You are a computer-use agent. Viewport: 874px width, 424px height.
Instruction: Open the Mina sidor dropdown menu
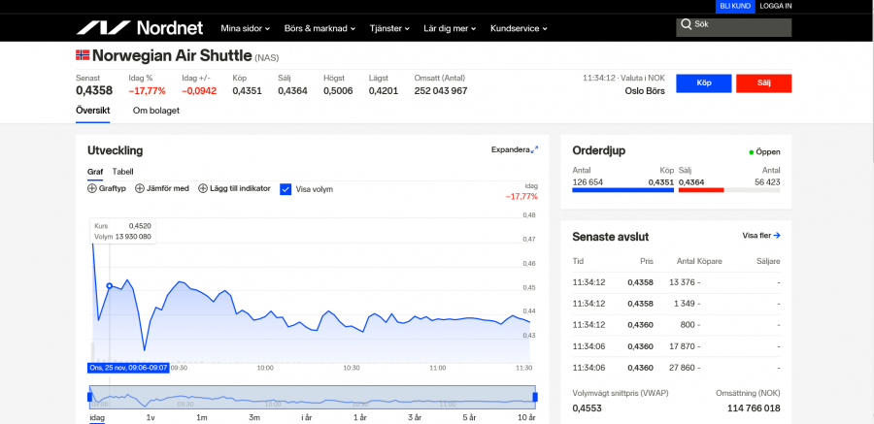click(x=245, y=28)
